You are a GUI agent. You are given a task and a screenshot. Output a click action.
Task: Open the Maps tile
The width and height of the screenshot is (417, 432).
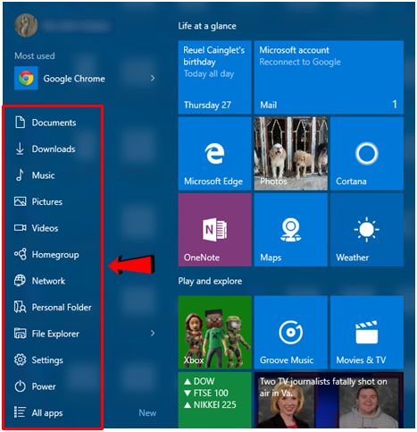pos(291,230)
